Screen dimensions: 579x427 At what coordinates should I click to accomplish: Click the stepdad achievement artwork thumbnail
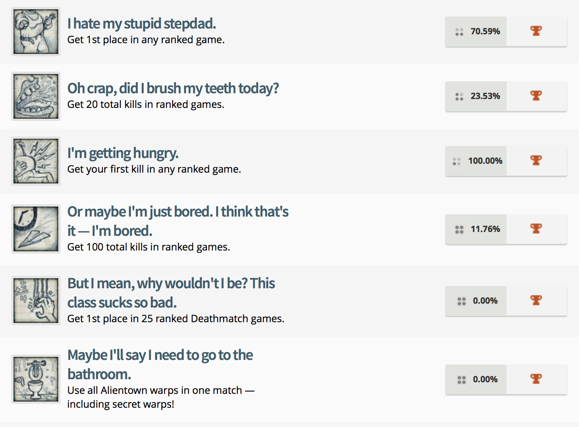click(36, 31)
